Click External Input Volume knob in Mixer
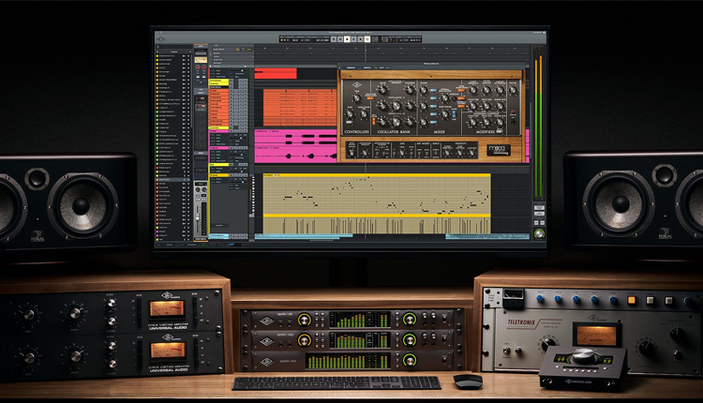The image size is (703, 403). tap(444, 97)
